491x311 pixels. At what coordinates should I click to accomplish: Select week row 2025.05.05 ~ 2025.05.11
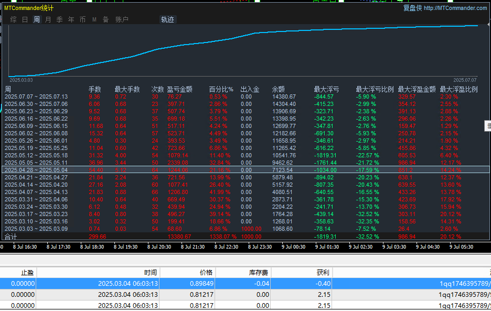click(x=245, y=163)
